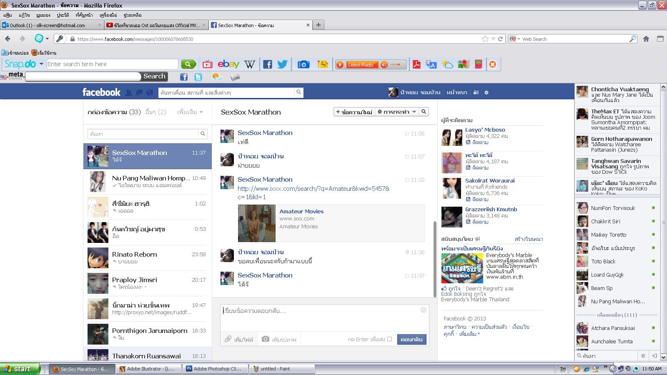This screenshot has width=667, height=375.
Task: Hide the chat sidebar with arrow icon
Action: [654, 356]
